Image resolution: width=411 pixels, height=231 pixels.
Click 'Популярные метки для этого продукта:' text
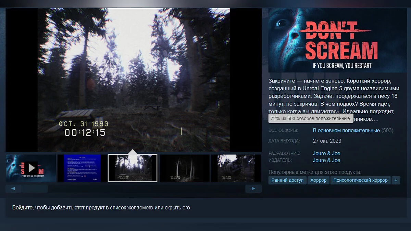315,172
